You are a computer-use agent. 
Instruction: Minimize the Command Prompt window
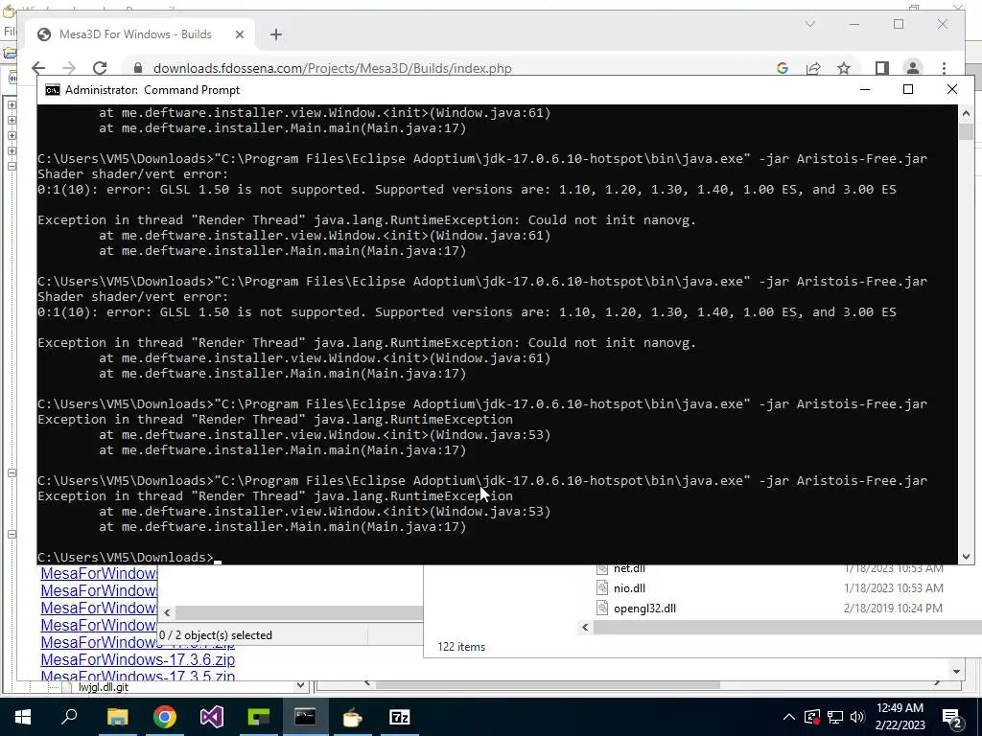pyautogui.click(x=865, y=89)
